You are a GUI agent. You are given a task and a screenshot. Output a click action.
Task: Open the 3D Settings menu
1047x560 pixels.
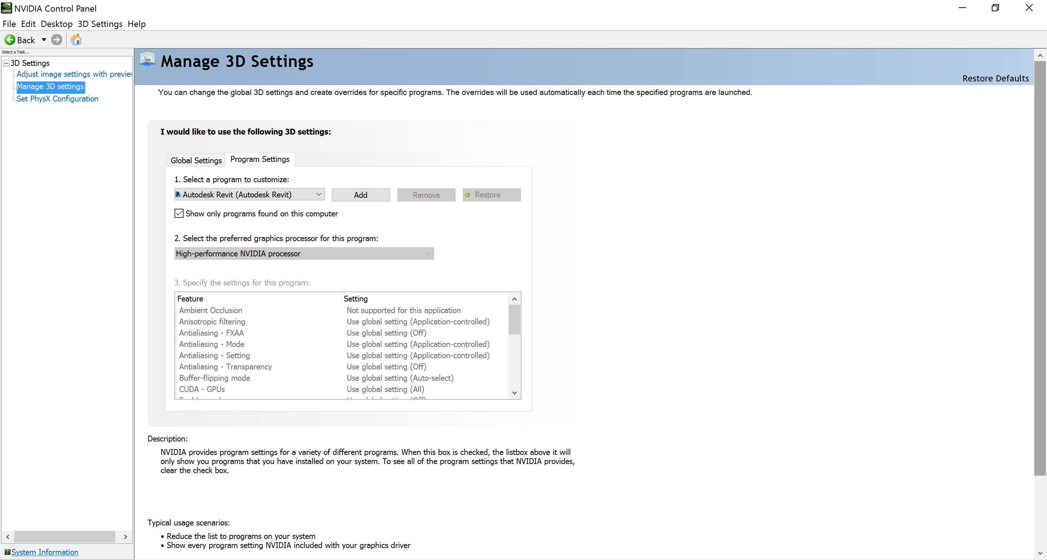pos(100,24)
